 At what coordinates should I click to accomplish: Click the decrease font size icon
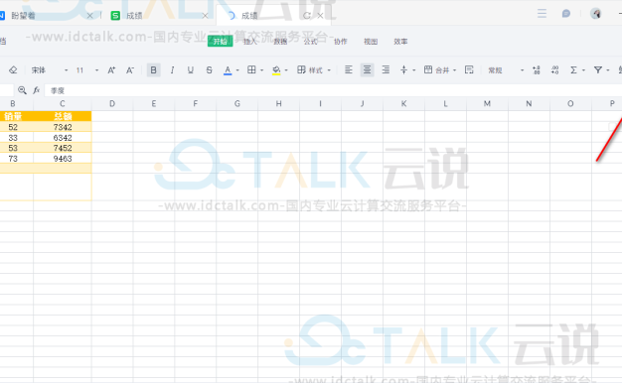point(130,70)
